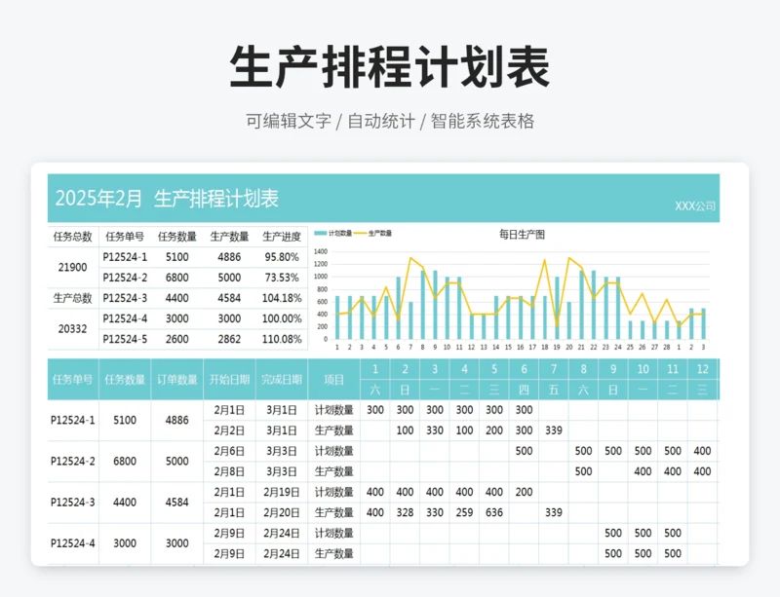780x597 pixels.
Task: Click the production value 259
Action: 465,512
